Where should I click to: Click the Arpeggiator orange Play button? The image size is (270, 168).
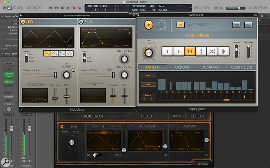tap(148, 25)
